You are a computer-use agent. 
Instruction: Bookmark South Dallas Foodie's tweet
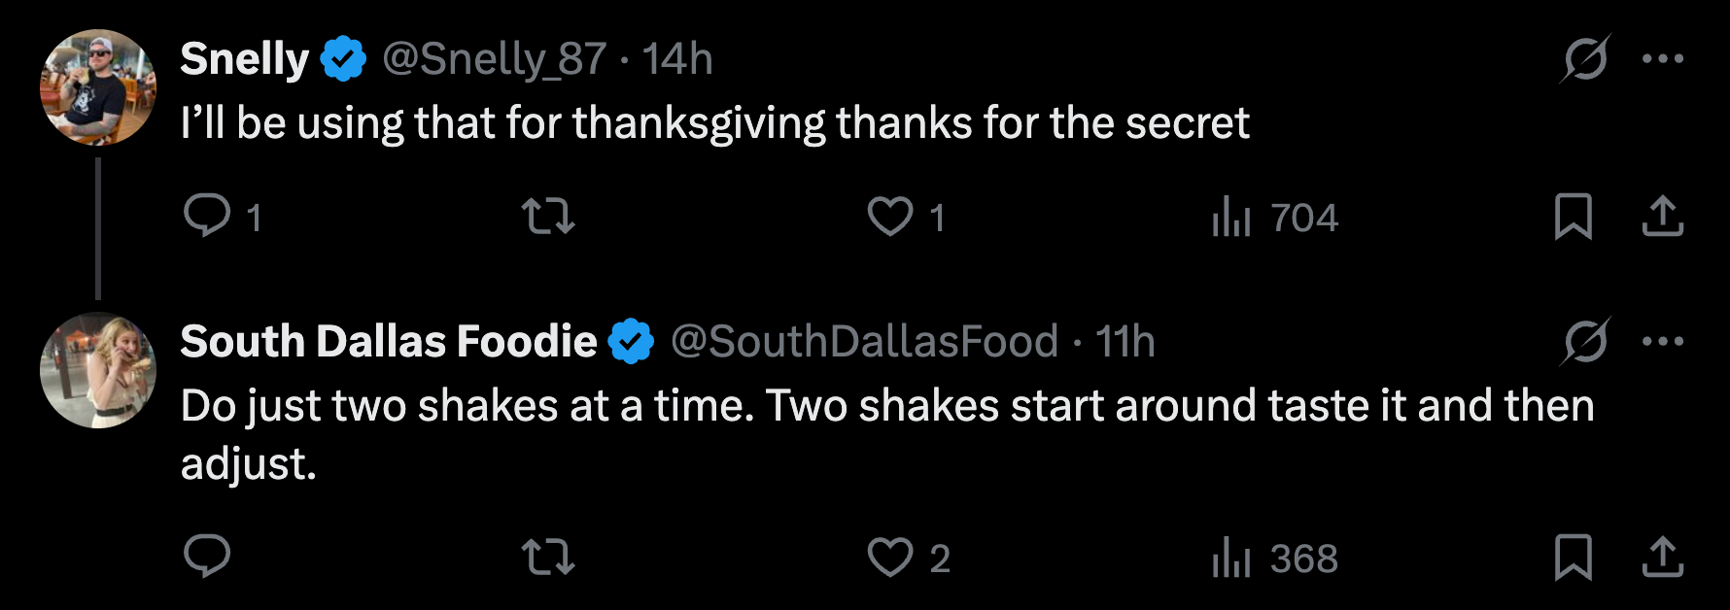[1573, 558]
